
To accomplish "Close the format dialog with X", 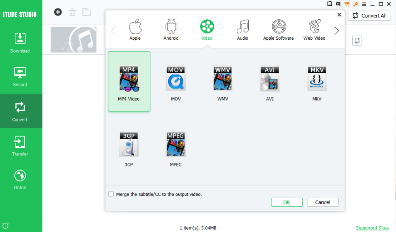I will 339,15.
